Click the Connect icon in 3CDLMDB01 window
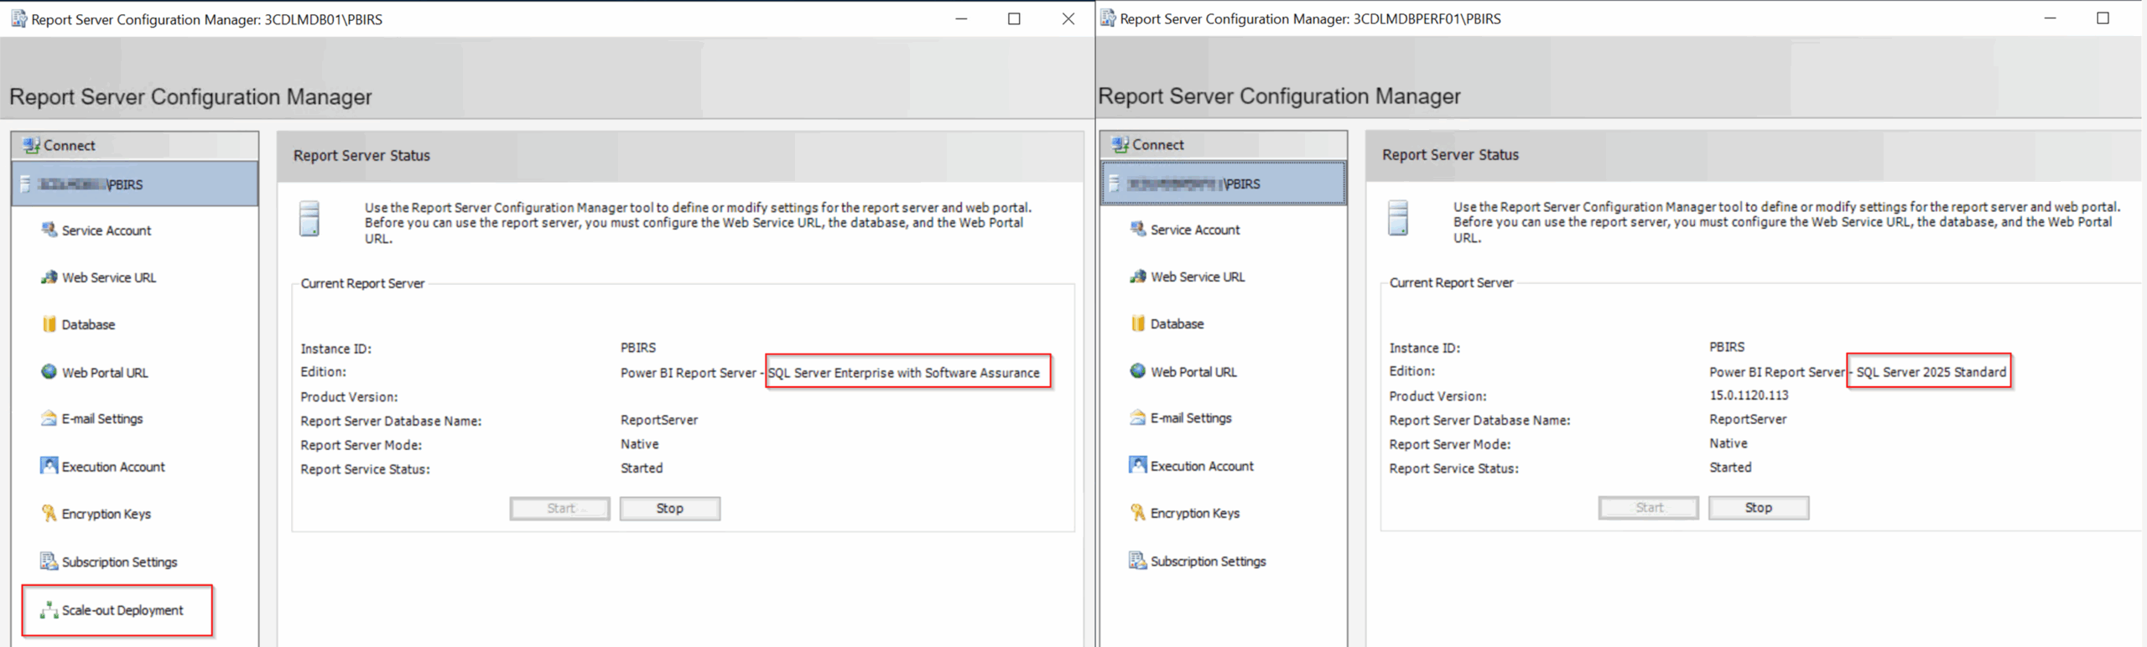The width and height of the screenshot is (2147, 647). tap(32, 146)
